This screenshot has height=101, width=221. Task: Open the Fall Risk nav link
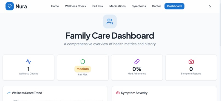(98, 6)
